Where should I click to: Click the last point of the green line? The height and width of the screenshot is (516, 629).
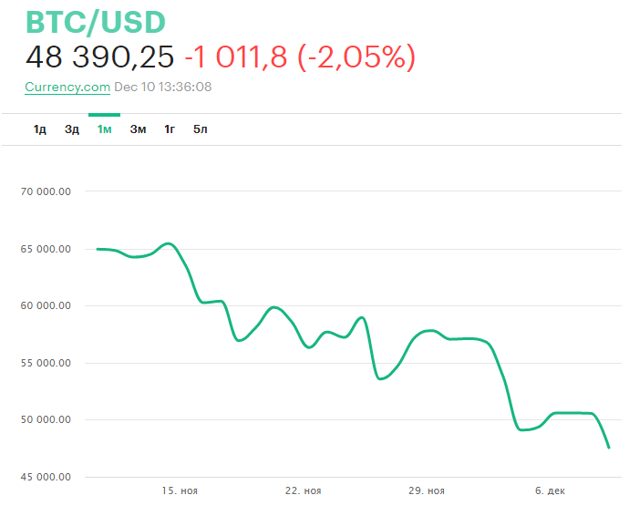pyautogui.click(x=608, y=447)
